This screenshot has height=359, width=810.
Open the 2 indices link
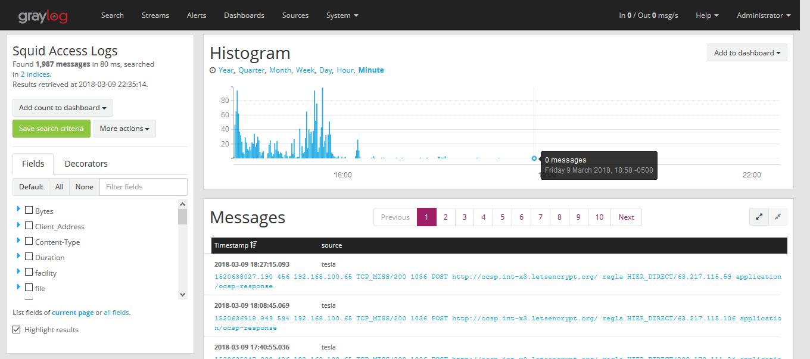(x=35, y=74)
